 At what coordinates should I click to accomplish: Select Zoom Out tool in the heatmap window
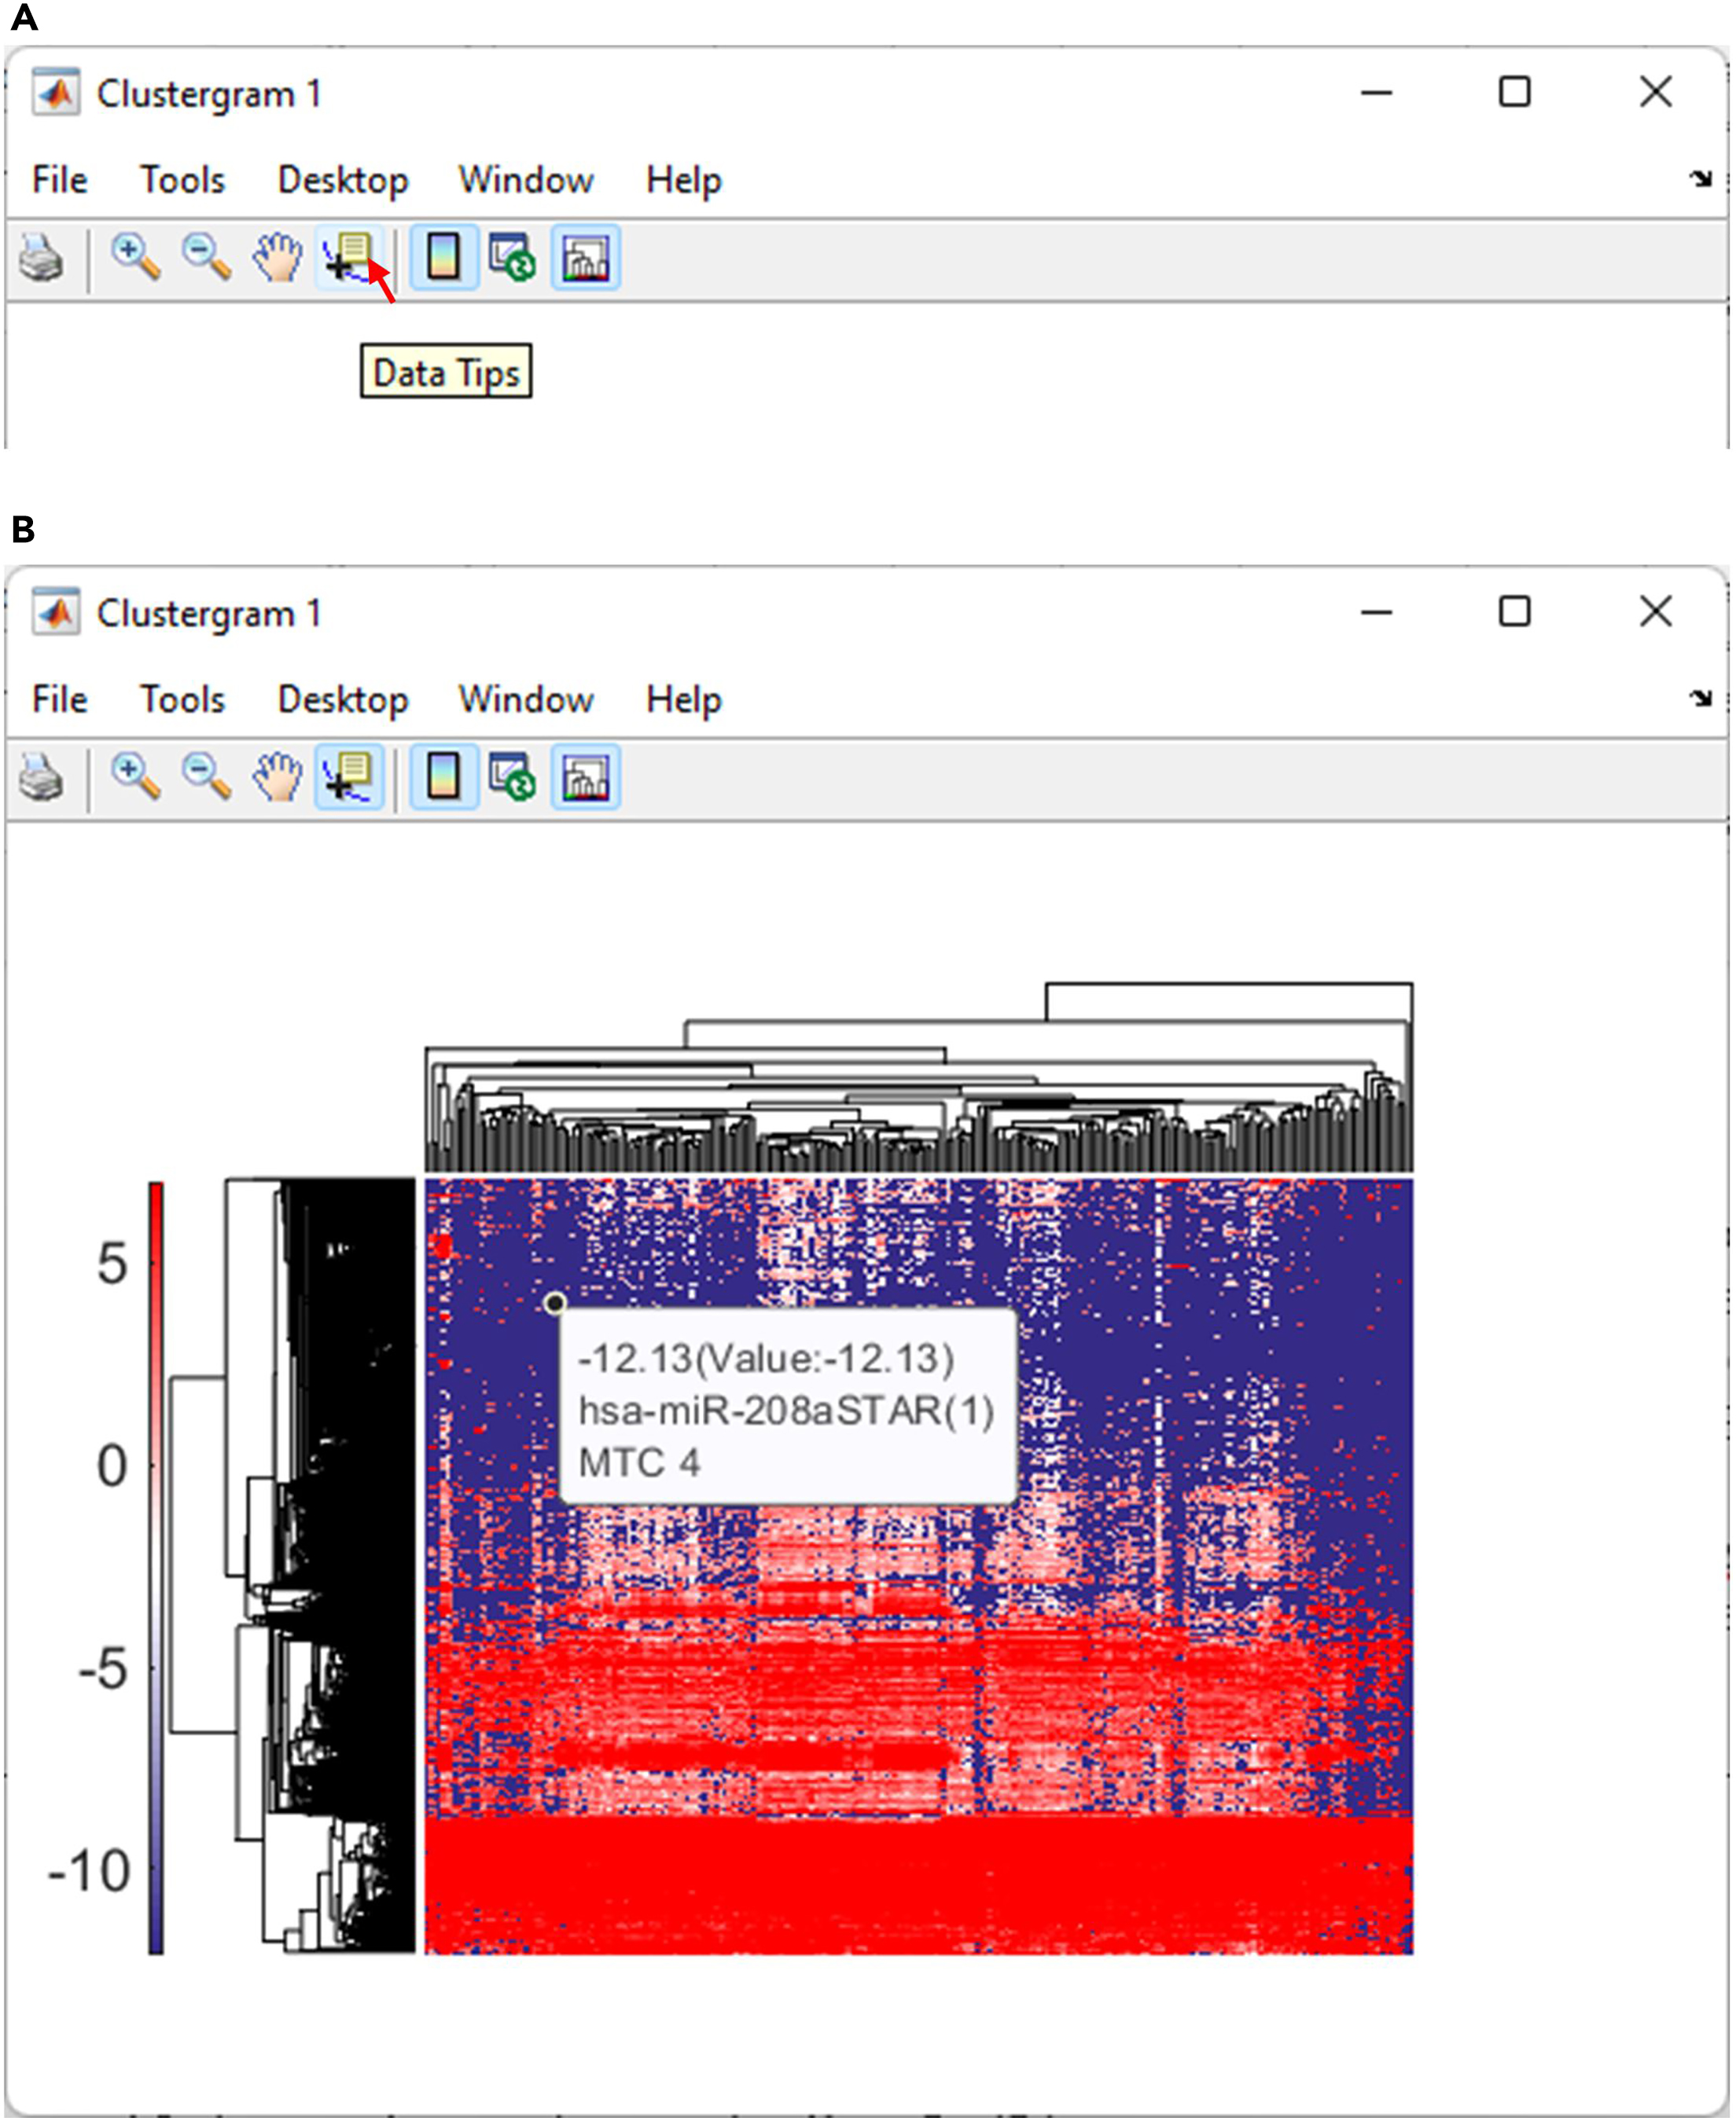tap(206, 776)
